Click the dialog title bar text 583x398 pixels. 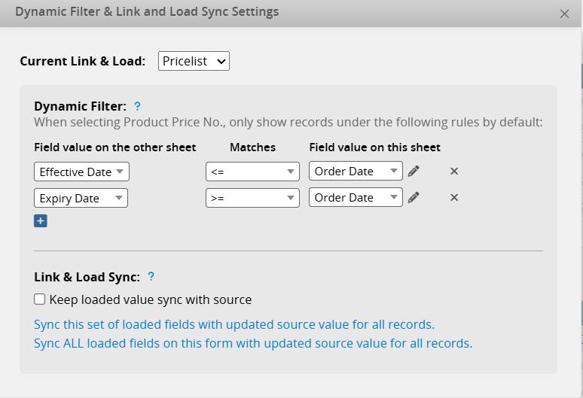pos(147,12)
